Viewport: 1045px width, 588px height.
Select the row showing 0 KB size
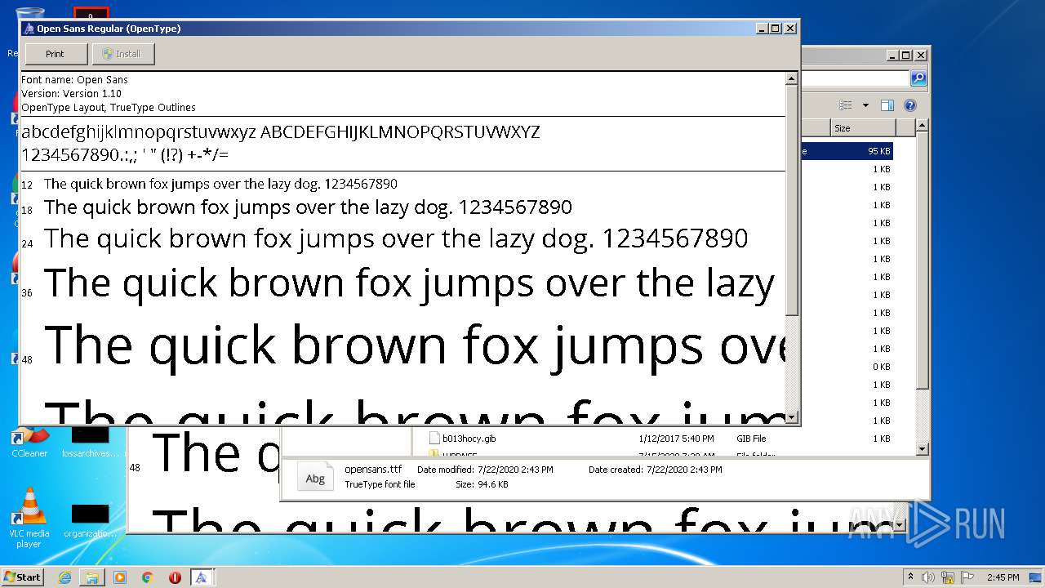pyautogui.click(x=847, y=367)
